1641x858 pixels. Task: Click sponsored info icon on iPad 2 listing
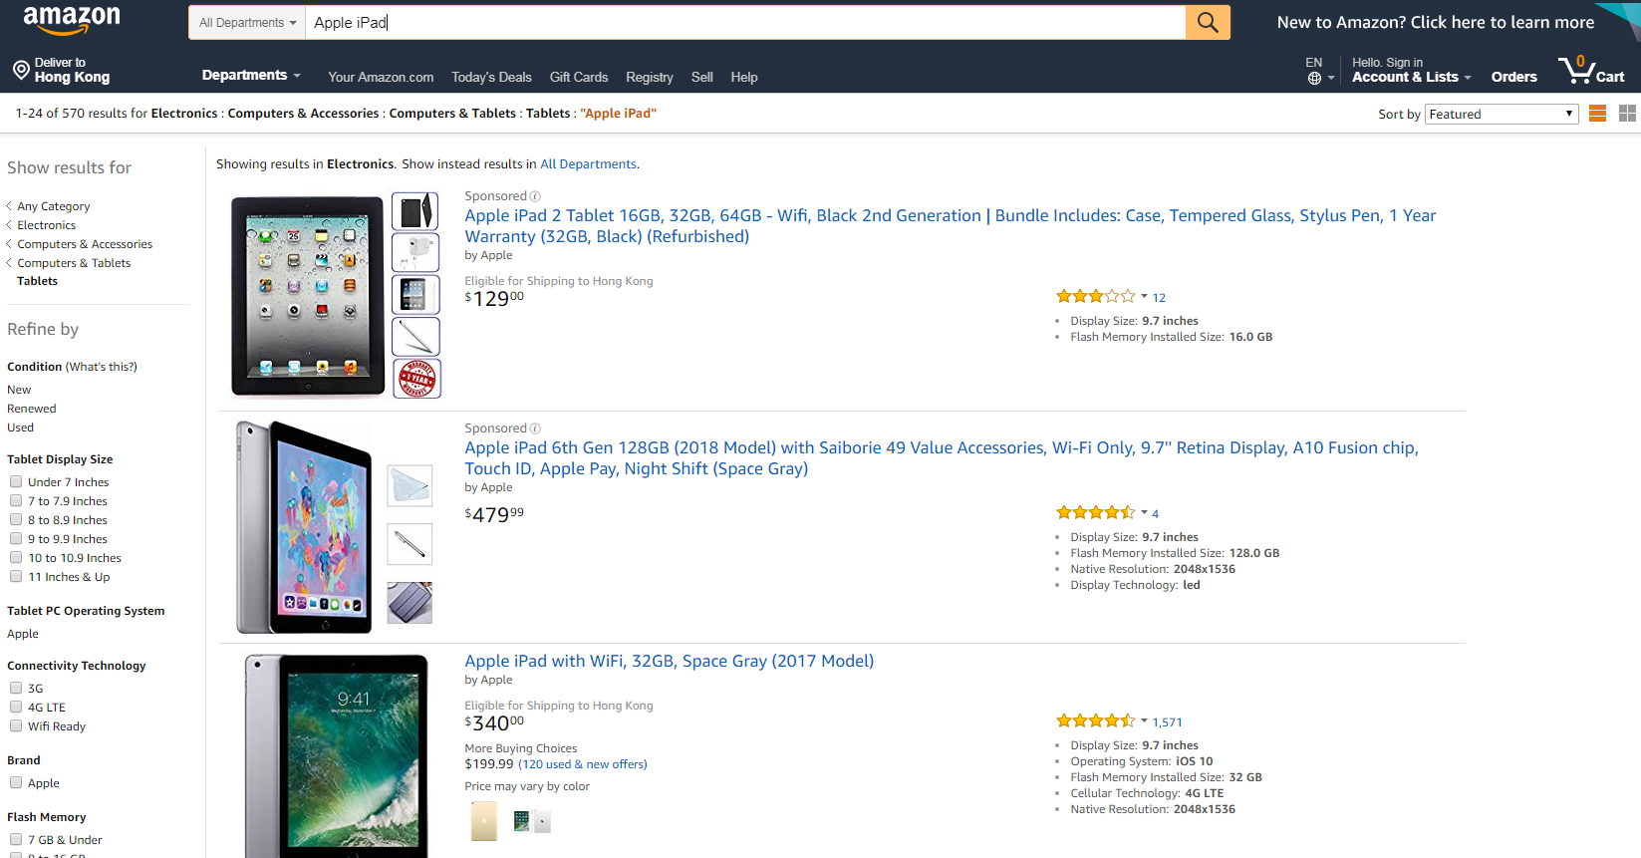(x=535, y=196)
